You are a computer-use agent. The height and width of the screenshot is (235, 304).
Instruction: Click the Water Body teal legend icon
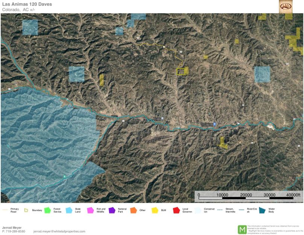click(x=262, y=210)
